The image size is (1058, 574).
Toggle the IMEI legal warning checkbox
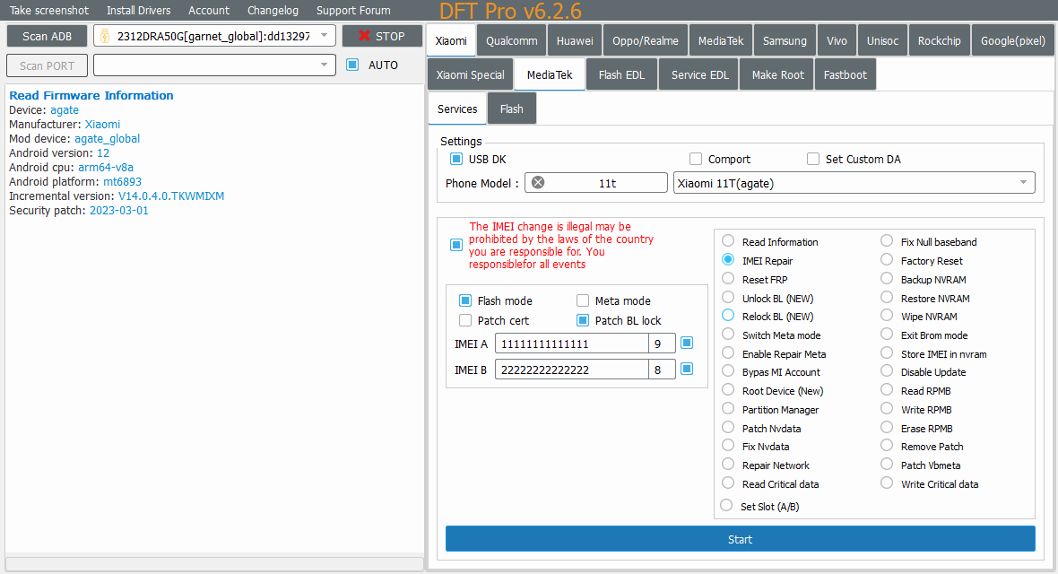point(456,245)
